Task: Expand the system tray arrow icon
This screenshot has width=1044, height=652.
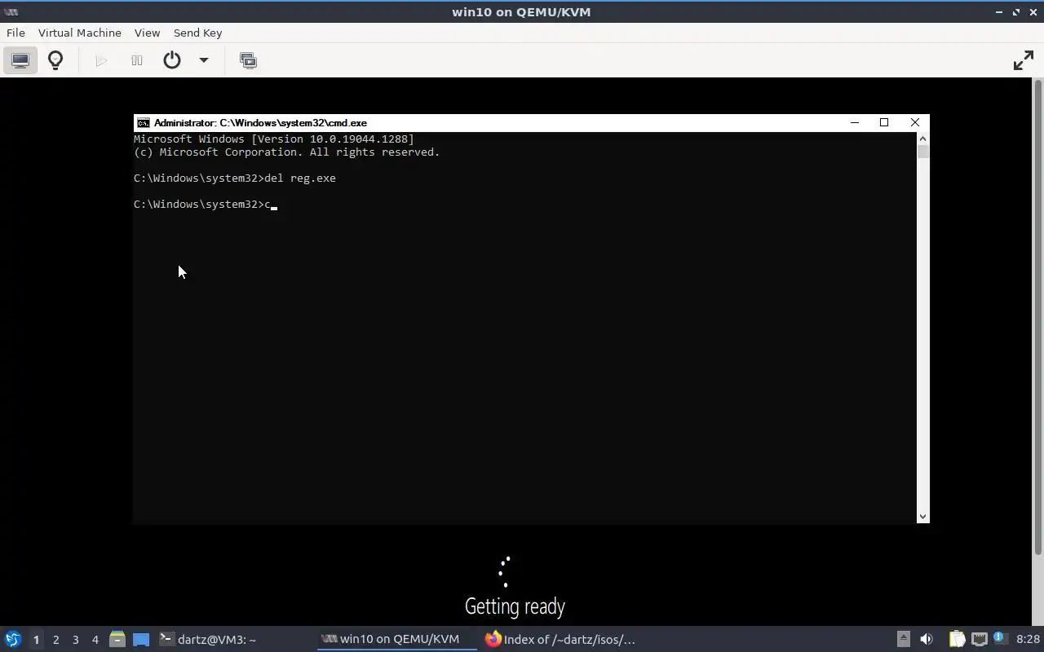Action: [903, 639]
